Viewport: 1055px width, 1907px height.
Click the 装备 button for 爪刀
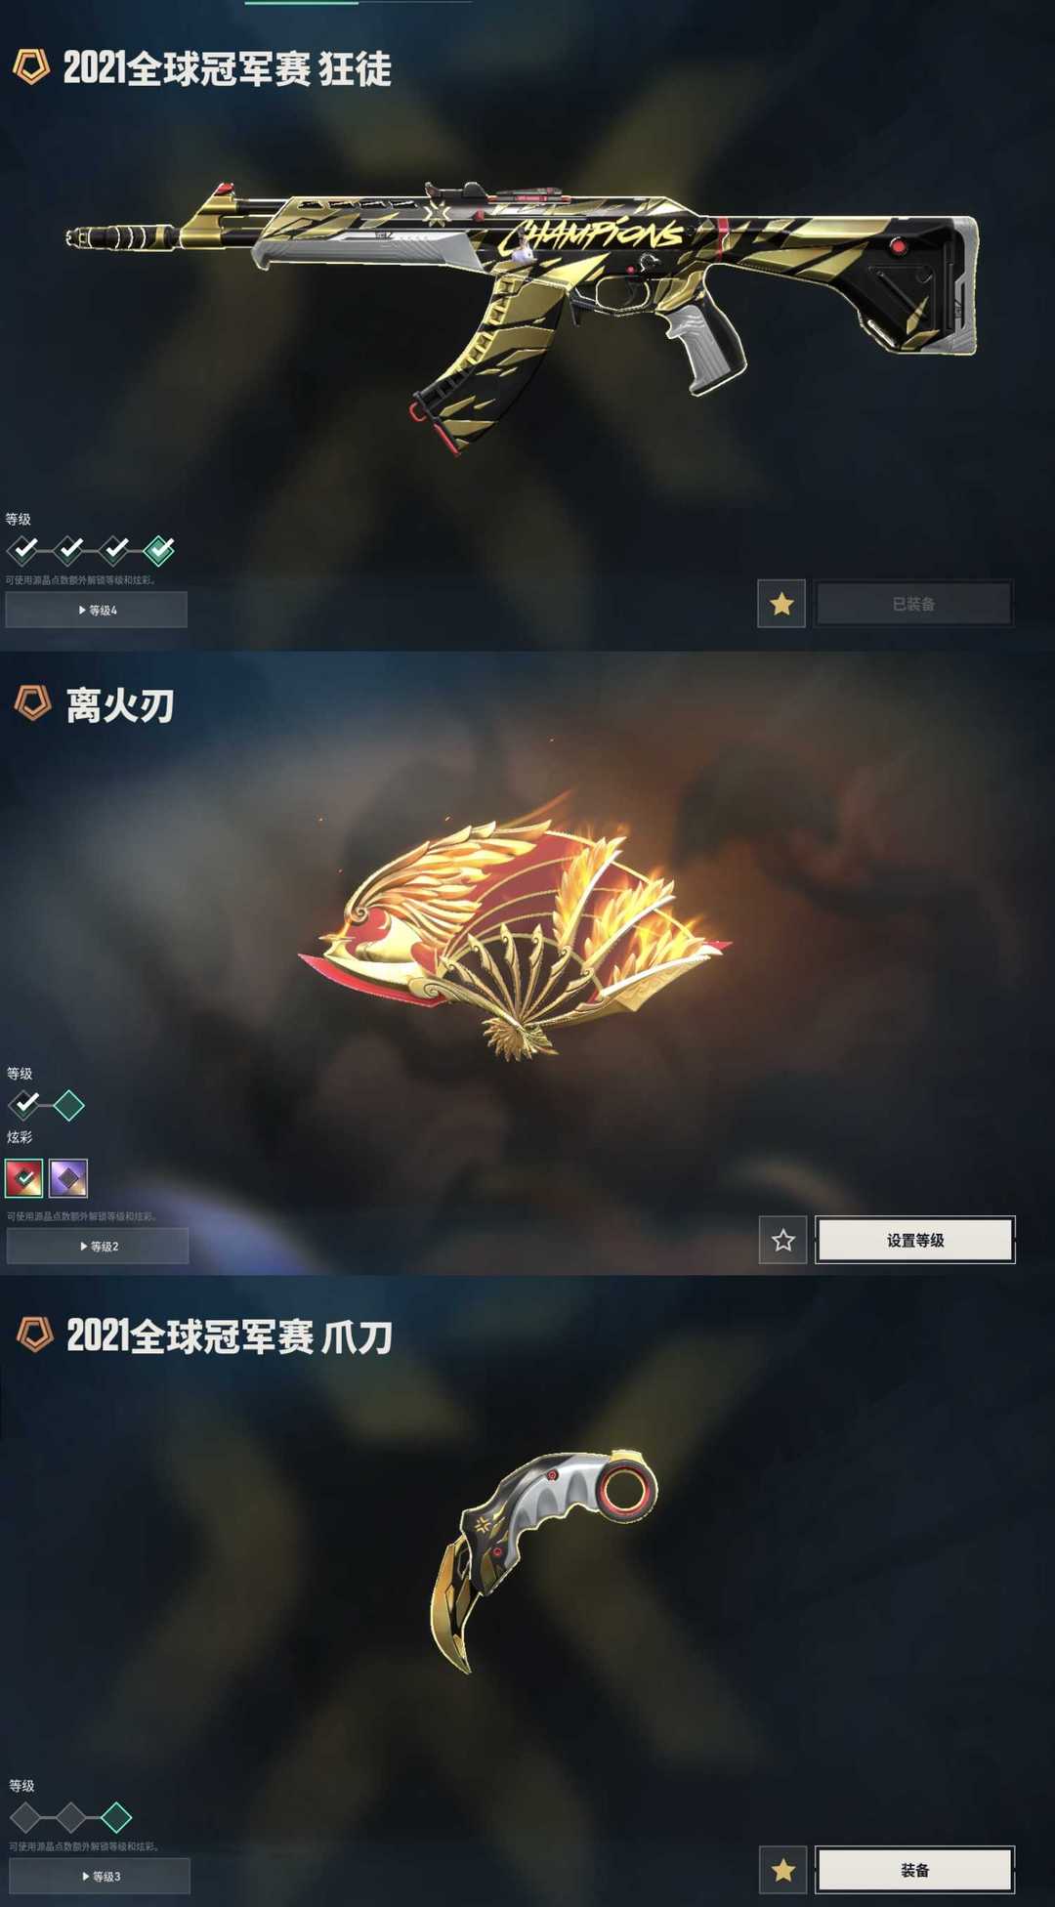tap(915, 1870)
